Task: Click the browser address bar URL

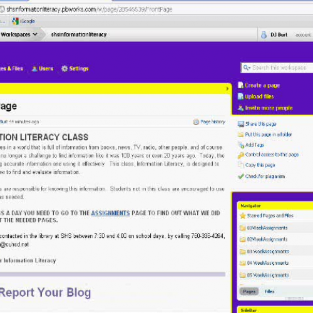Action: click(x=89, y=9)
